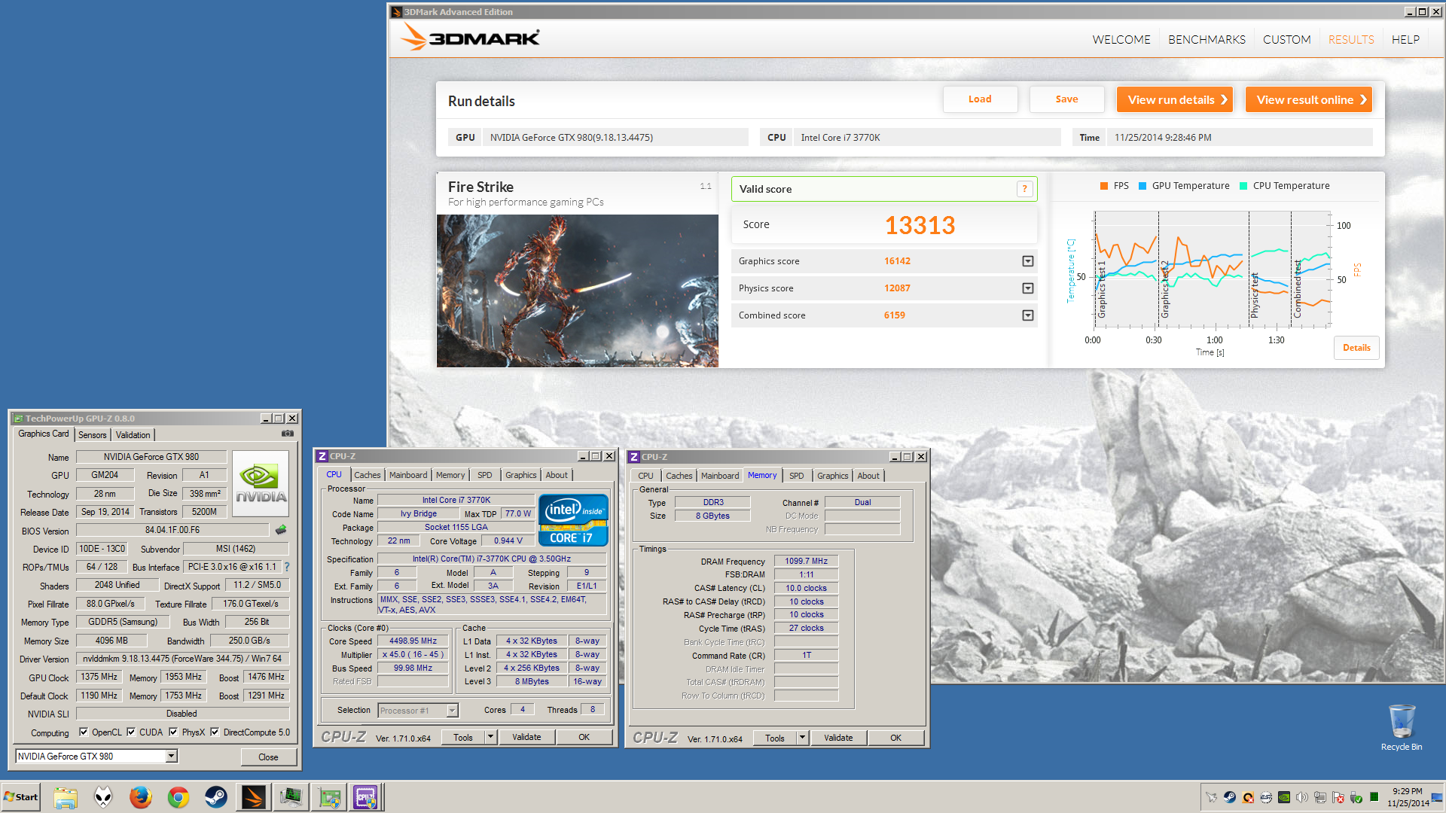Switch to CPU-Z via its taskbar button

pyautogui.click(x=366, y=797)
